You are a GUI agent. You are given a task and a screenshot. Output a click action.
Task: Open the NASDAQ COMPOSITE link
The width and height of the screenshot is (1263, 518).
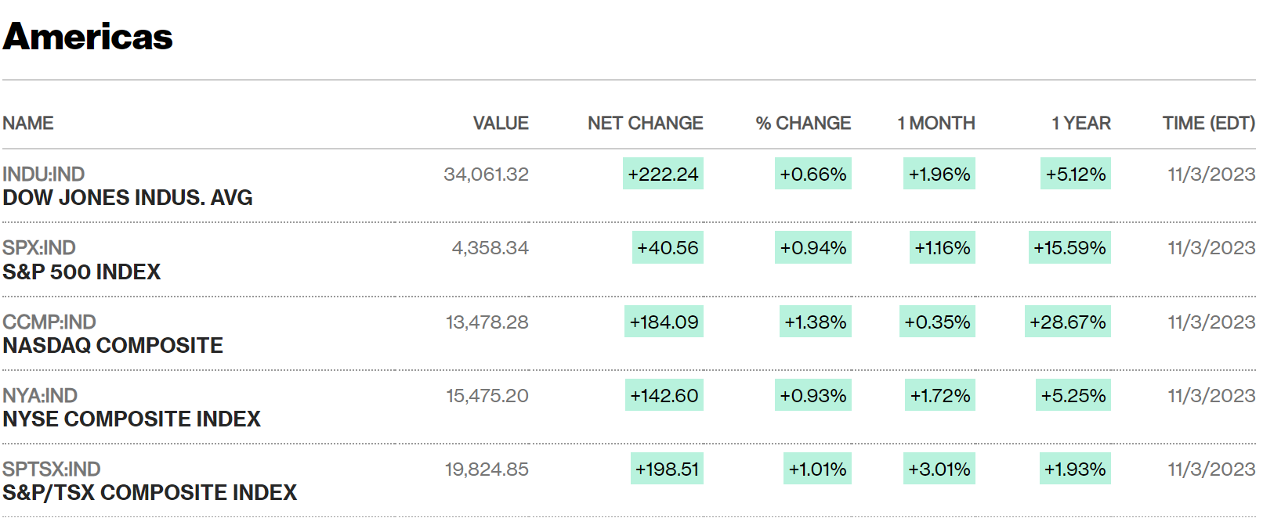point(113,346)
